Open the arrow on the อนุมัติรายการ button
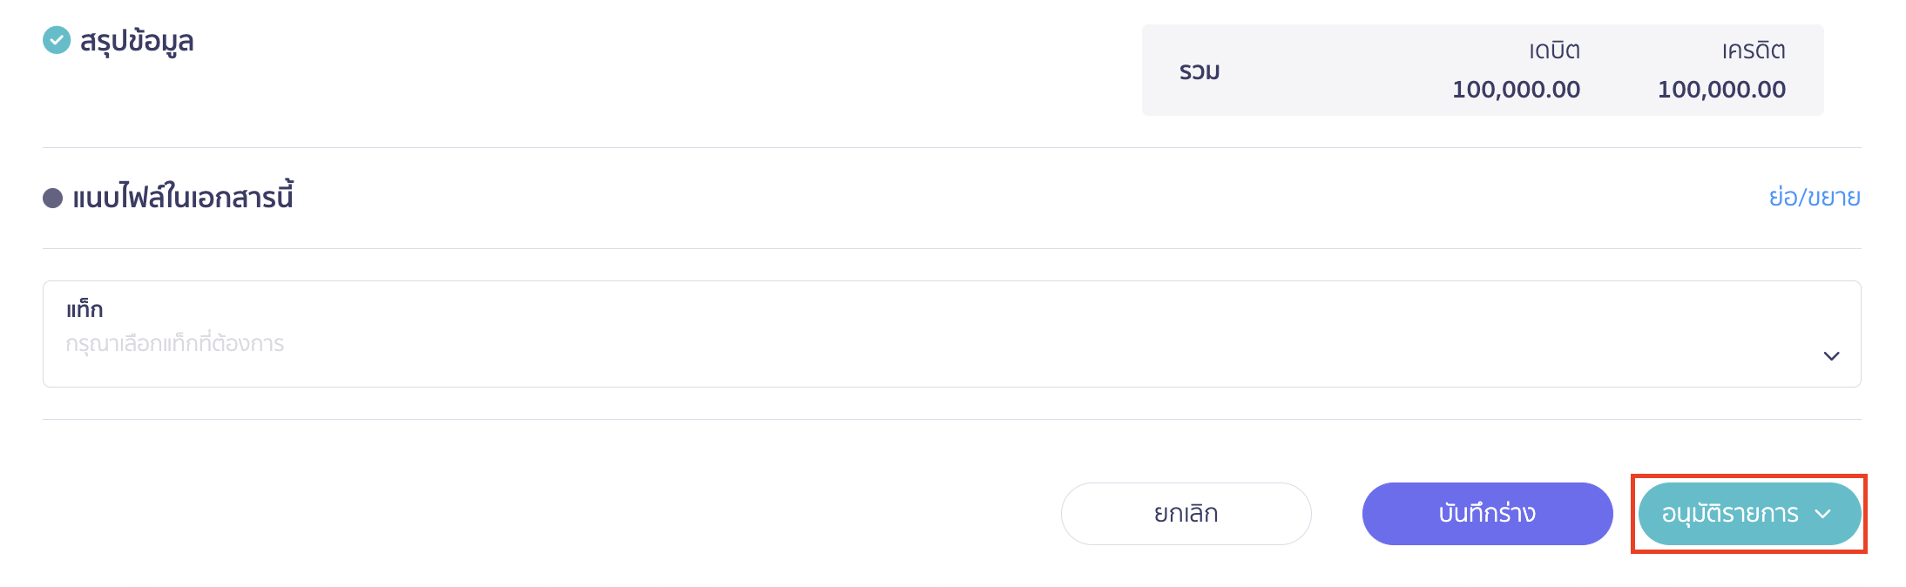Image resolution: width=1906 pixels, height=587 pixels. [x=1823, y=515]
